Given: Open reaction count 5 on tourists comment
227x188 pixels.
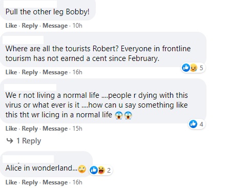Looking at the screenshot, I should pyautogui.click(x=201, y=68).
